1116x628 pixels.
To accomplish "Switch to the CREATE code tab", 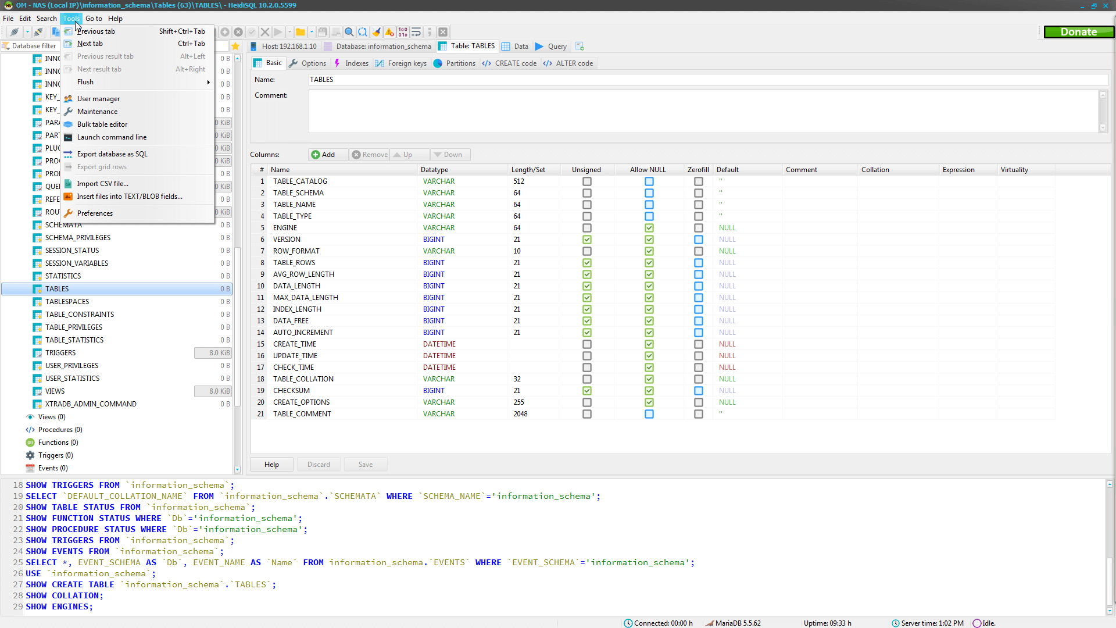I will pyautogui.click(x=509, y=63).
